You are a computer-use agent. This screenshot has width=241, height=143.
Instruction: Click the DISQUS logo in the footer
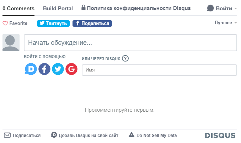(x=220, y=136)
